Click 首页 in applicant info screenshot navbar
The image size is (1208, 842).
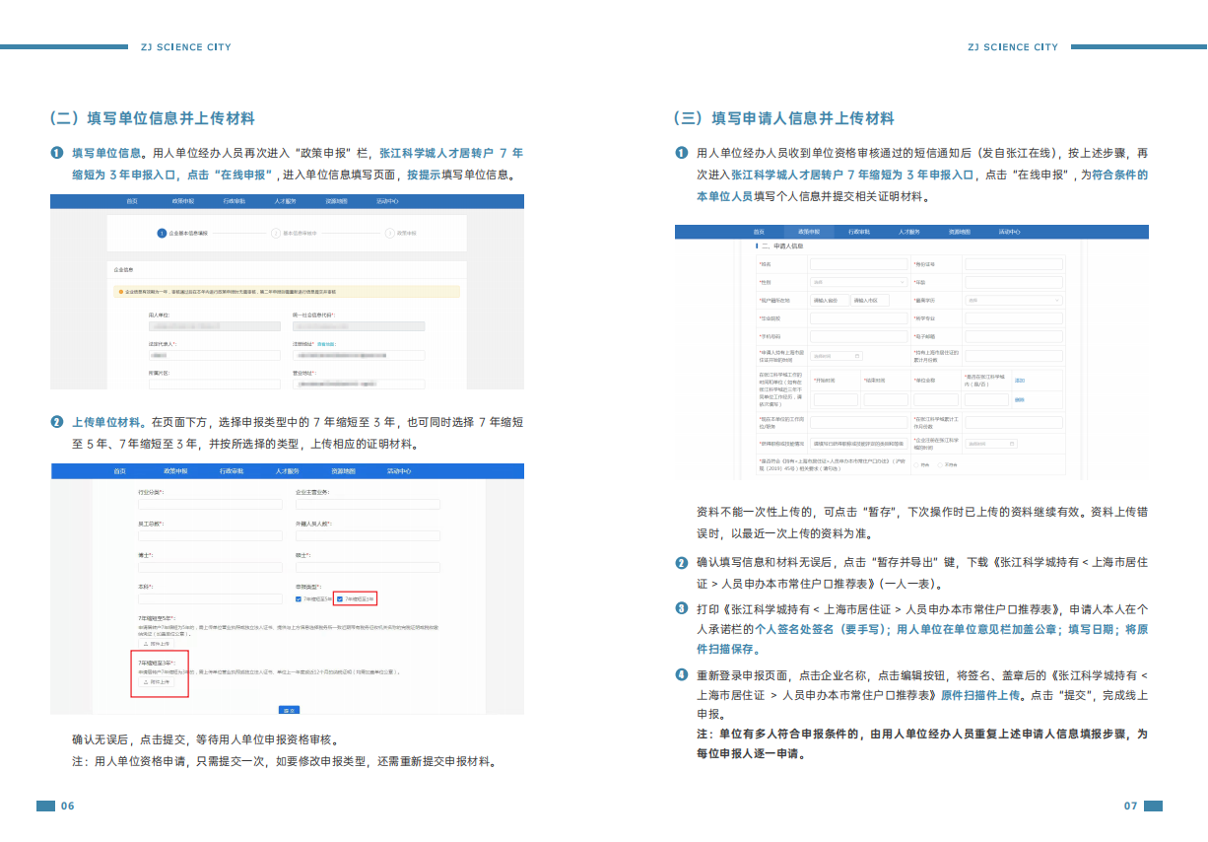tap(759, 232)
